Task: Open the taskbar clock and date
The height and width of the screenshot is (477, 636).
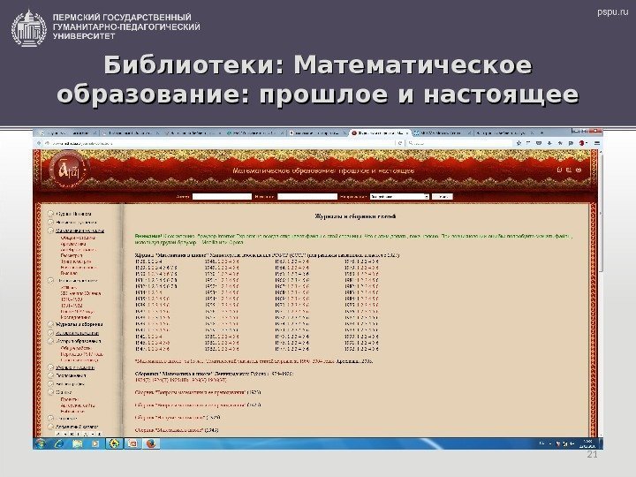Action: click(x=587, y=443)
